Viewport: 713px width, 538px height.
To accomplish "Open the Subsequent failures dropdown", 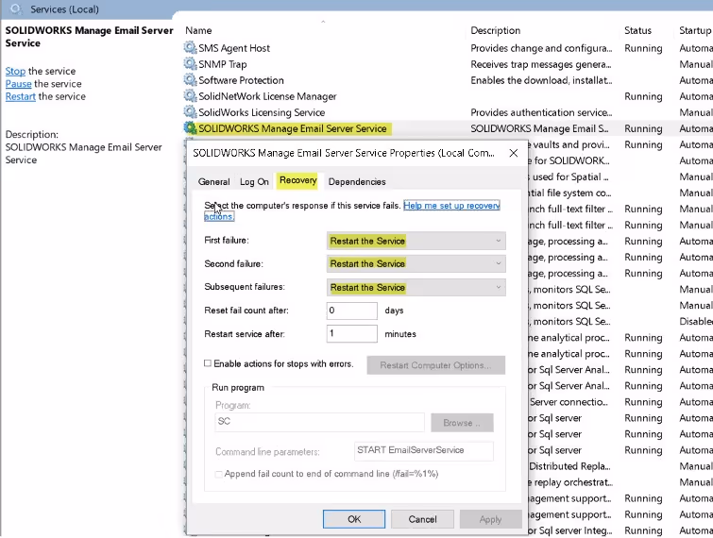I will click(416, 287).
